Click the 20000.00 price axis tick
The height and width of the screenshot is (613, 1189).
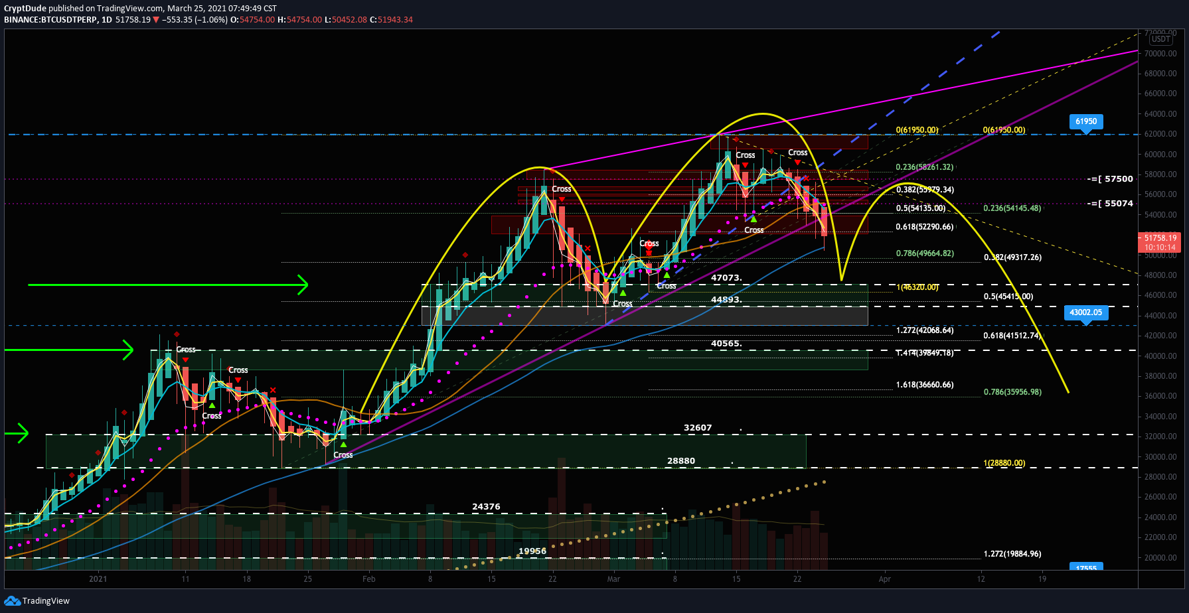1160,558
